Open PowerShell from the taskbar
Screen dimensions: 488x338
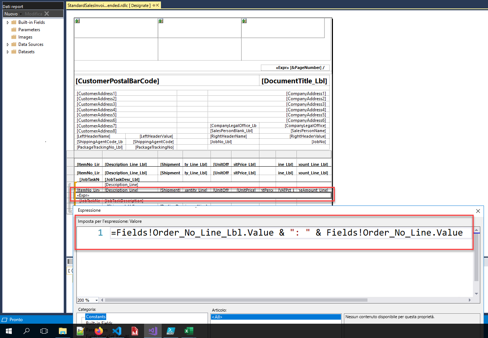coord(171,331)
